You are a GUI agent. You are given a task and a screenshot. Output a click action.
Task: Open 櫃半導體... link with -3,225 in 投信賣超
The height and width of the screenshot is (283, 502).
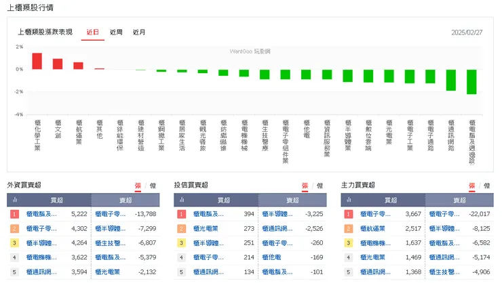277,214
